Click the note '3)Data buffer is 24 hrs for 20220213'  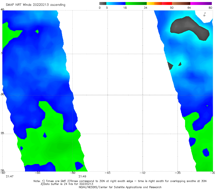coord(67,184)
